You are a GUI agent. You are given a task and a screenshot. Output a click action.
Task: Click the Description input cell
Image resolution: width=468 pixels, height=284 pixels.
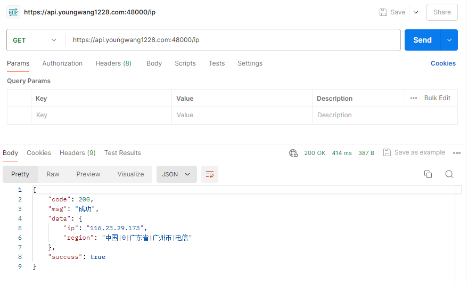(x=385, y=115)
